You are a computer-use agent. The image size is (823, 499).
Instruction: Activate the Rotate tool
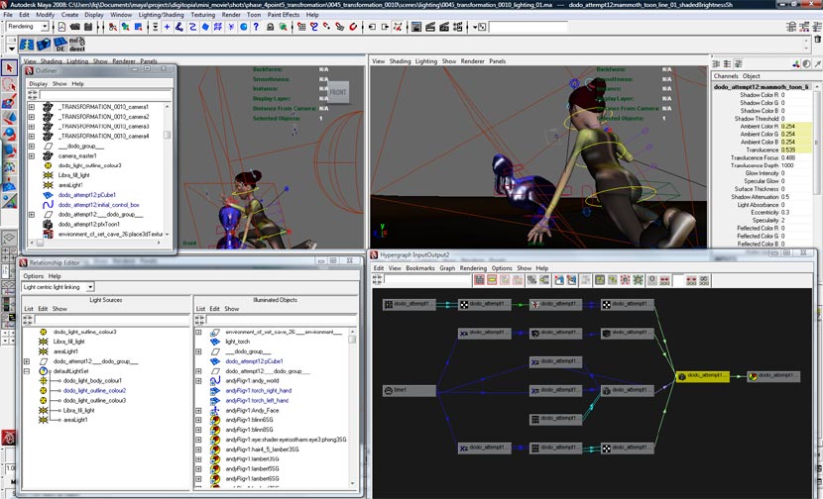[9, 135]
